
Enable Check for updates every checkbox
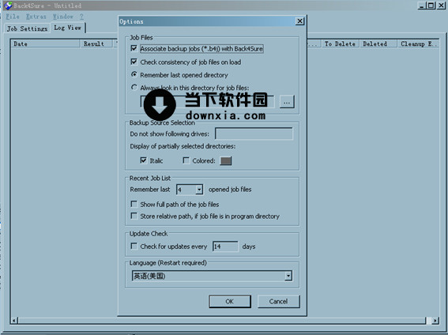pos(134,246)
